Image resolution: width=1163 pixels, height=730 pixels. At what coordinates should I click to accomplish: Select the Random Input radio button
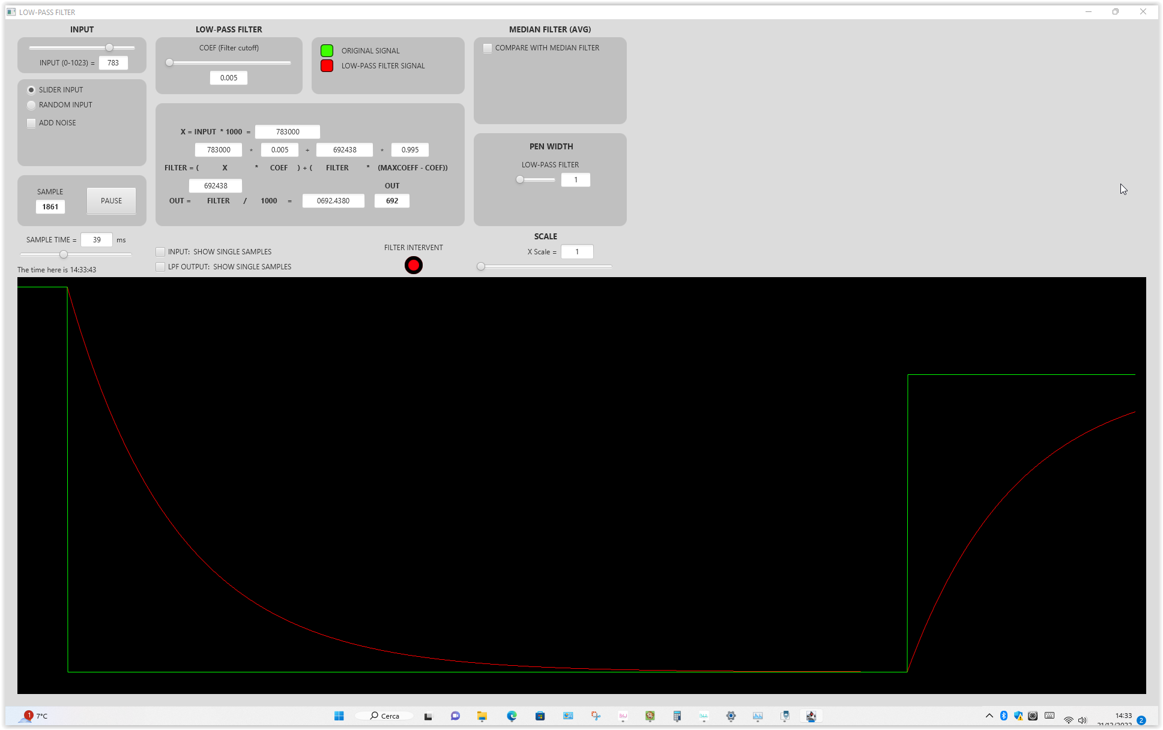(31, 105)
